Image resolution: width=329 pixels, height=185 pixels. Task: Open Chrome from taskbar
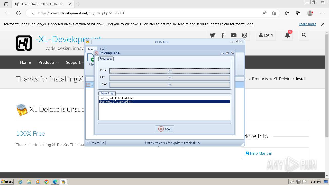click(47, 182)
